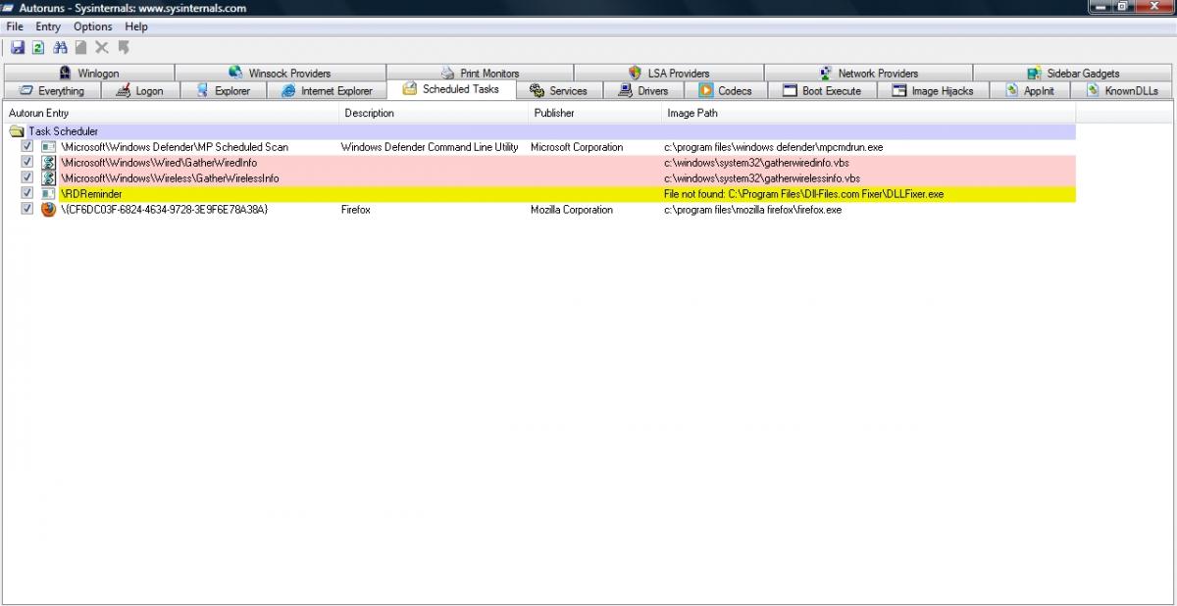Image resolution: width=1177 pixels, height=606 pixels.
Task: Click the gatherwirelessinfo.vbs image path
Action: point(762,178)
